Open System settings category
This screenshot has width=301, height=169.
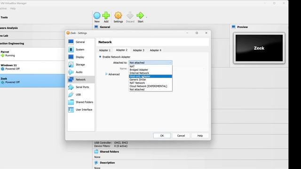click(81, 49)
